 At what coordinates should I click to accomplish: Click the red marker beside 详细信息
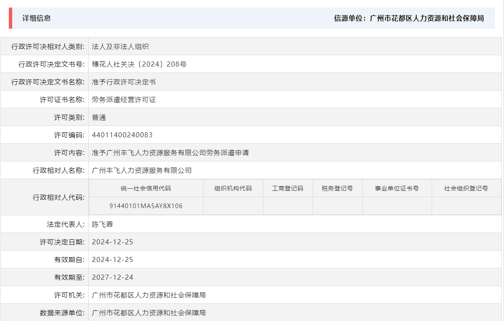coord(10,19)
